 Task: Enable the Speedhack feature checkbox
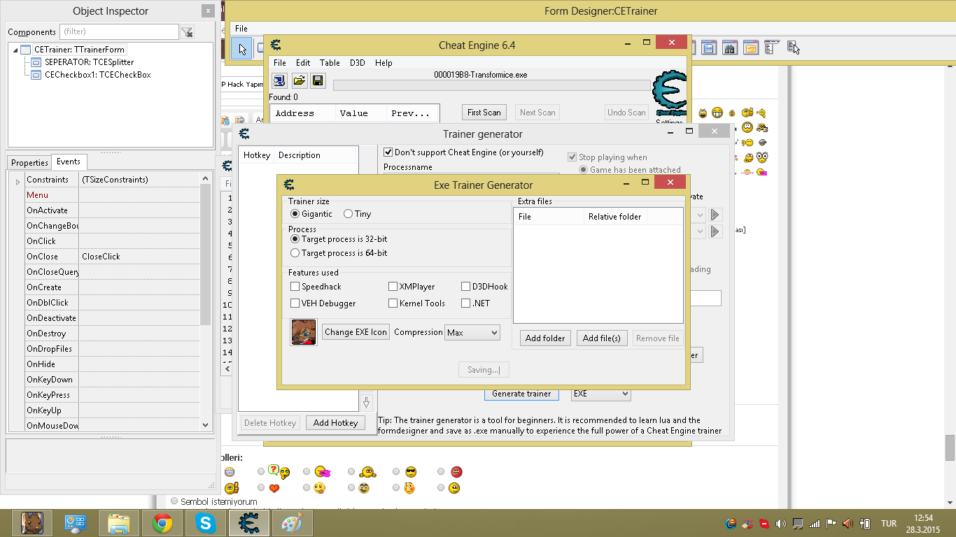pyautogui.click(x=295, y=287)
